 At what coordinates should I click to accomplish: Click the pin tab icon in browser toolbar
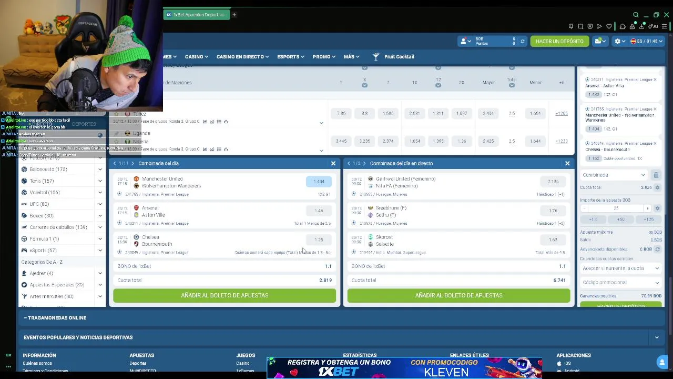coord(571,26)
